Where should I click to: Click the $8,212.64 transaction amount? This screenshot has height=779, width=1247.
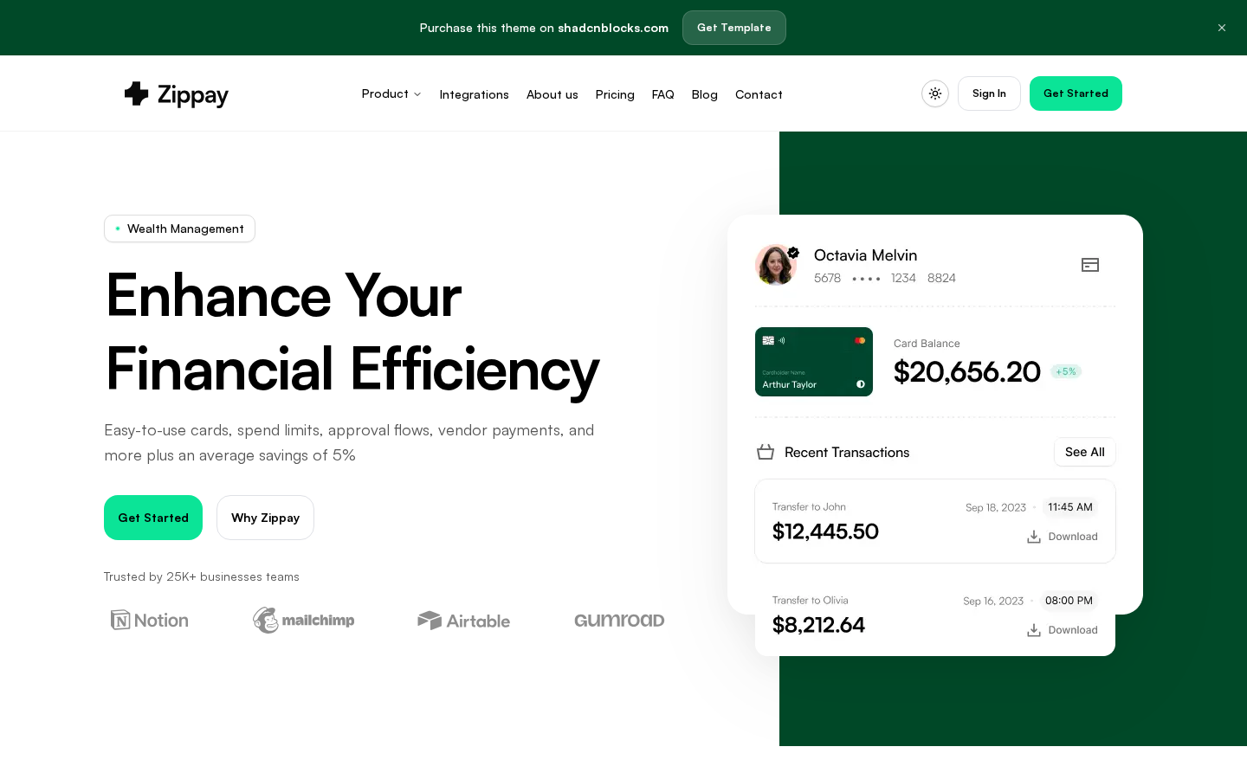[x=818, y=625]
